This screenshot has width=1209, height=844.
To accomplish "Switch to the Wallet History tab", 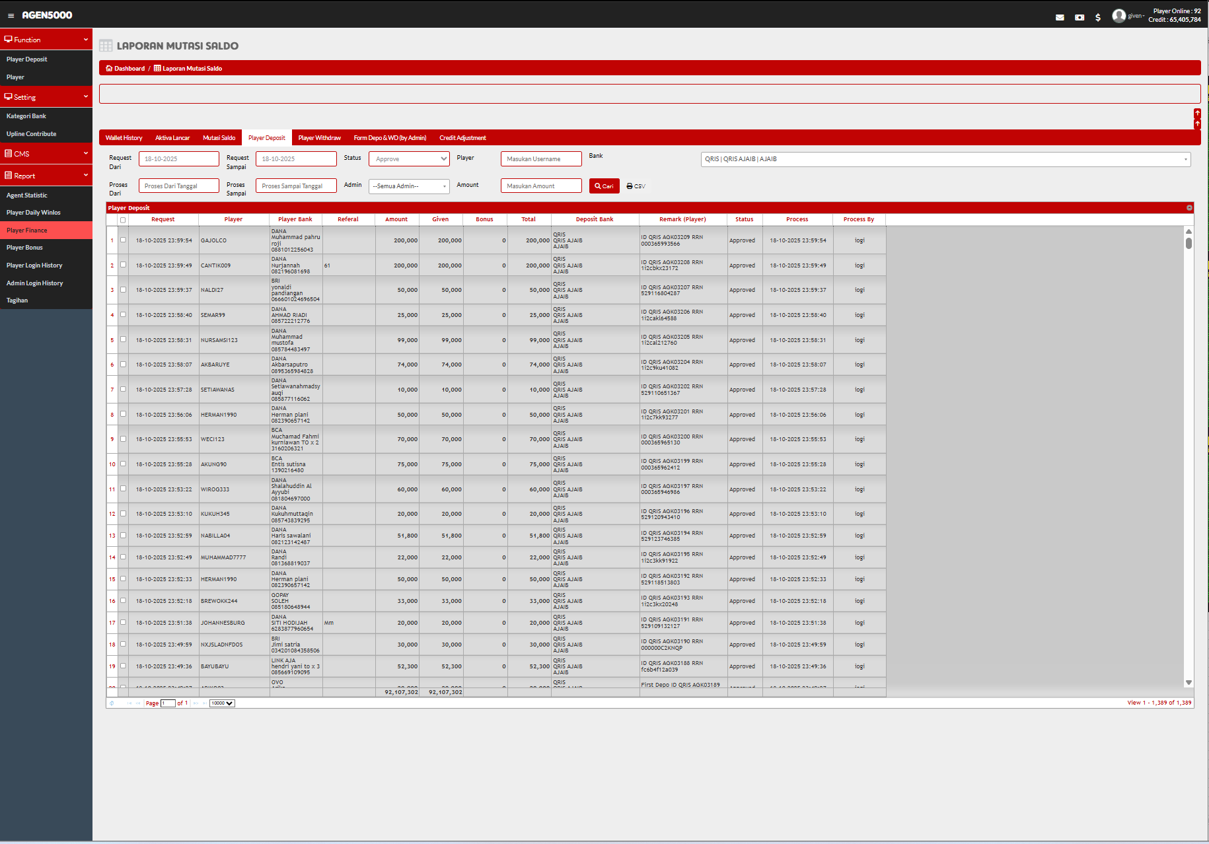I will (x=124, y=138).
